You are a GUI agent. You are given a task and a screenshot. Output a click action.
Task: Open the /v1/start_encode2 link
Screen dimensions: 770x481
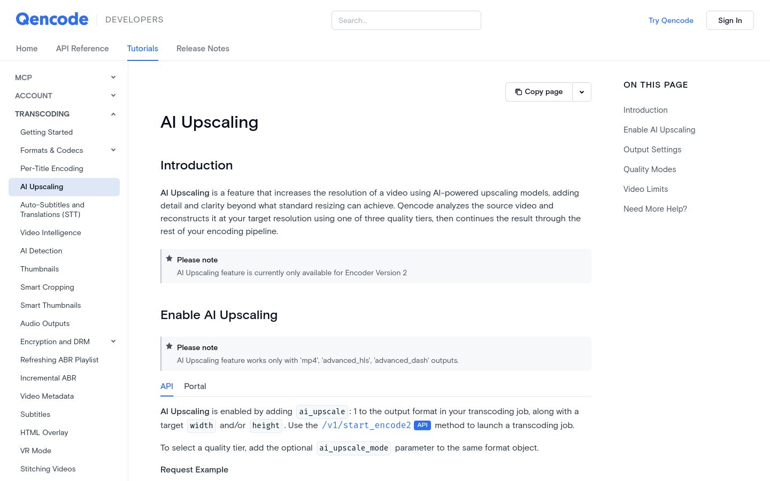(x=366, y=425)
